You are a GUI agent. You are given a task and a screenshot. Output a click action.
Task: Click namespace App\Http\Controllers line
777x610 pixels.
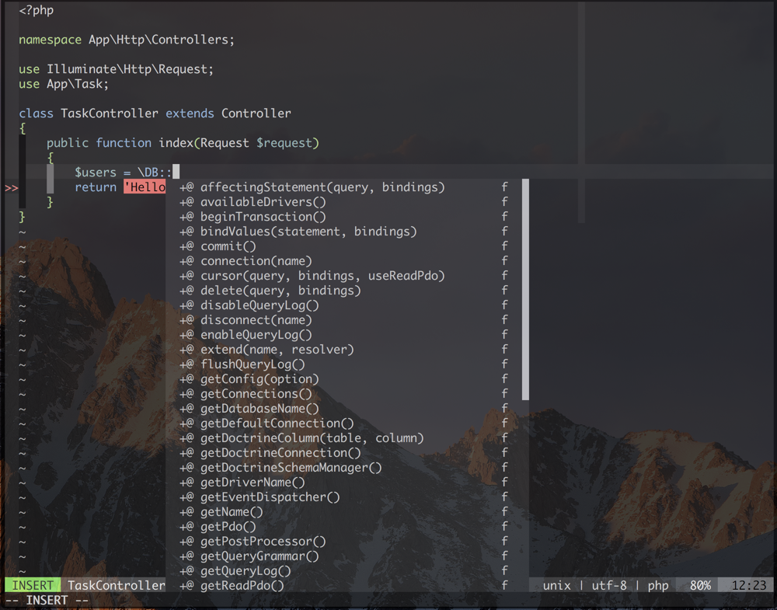tap(127, 40)
